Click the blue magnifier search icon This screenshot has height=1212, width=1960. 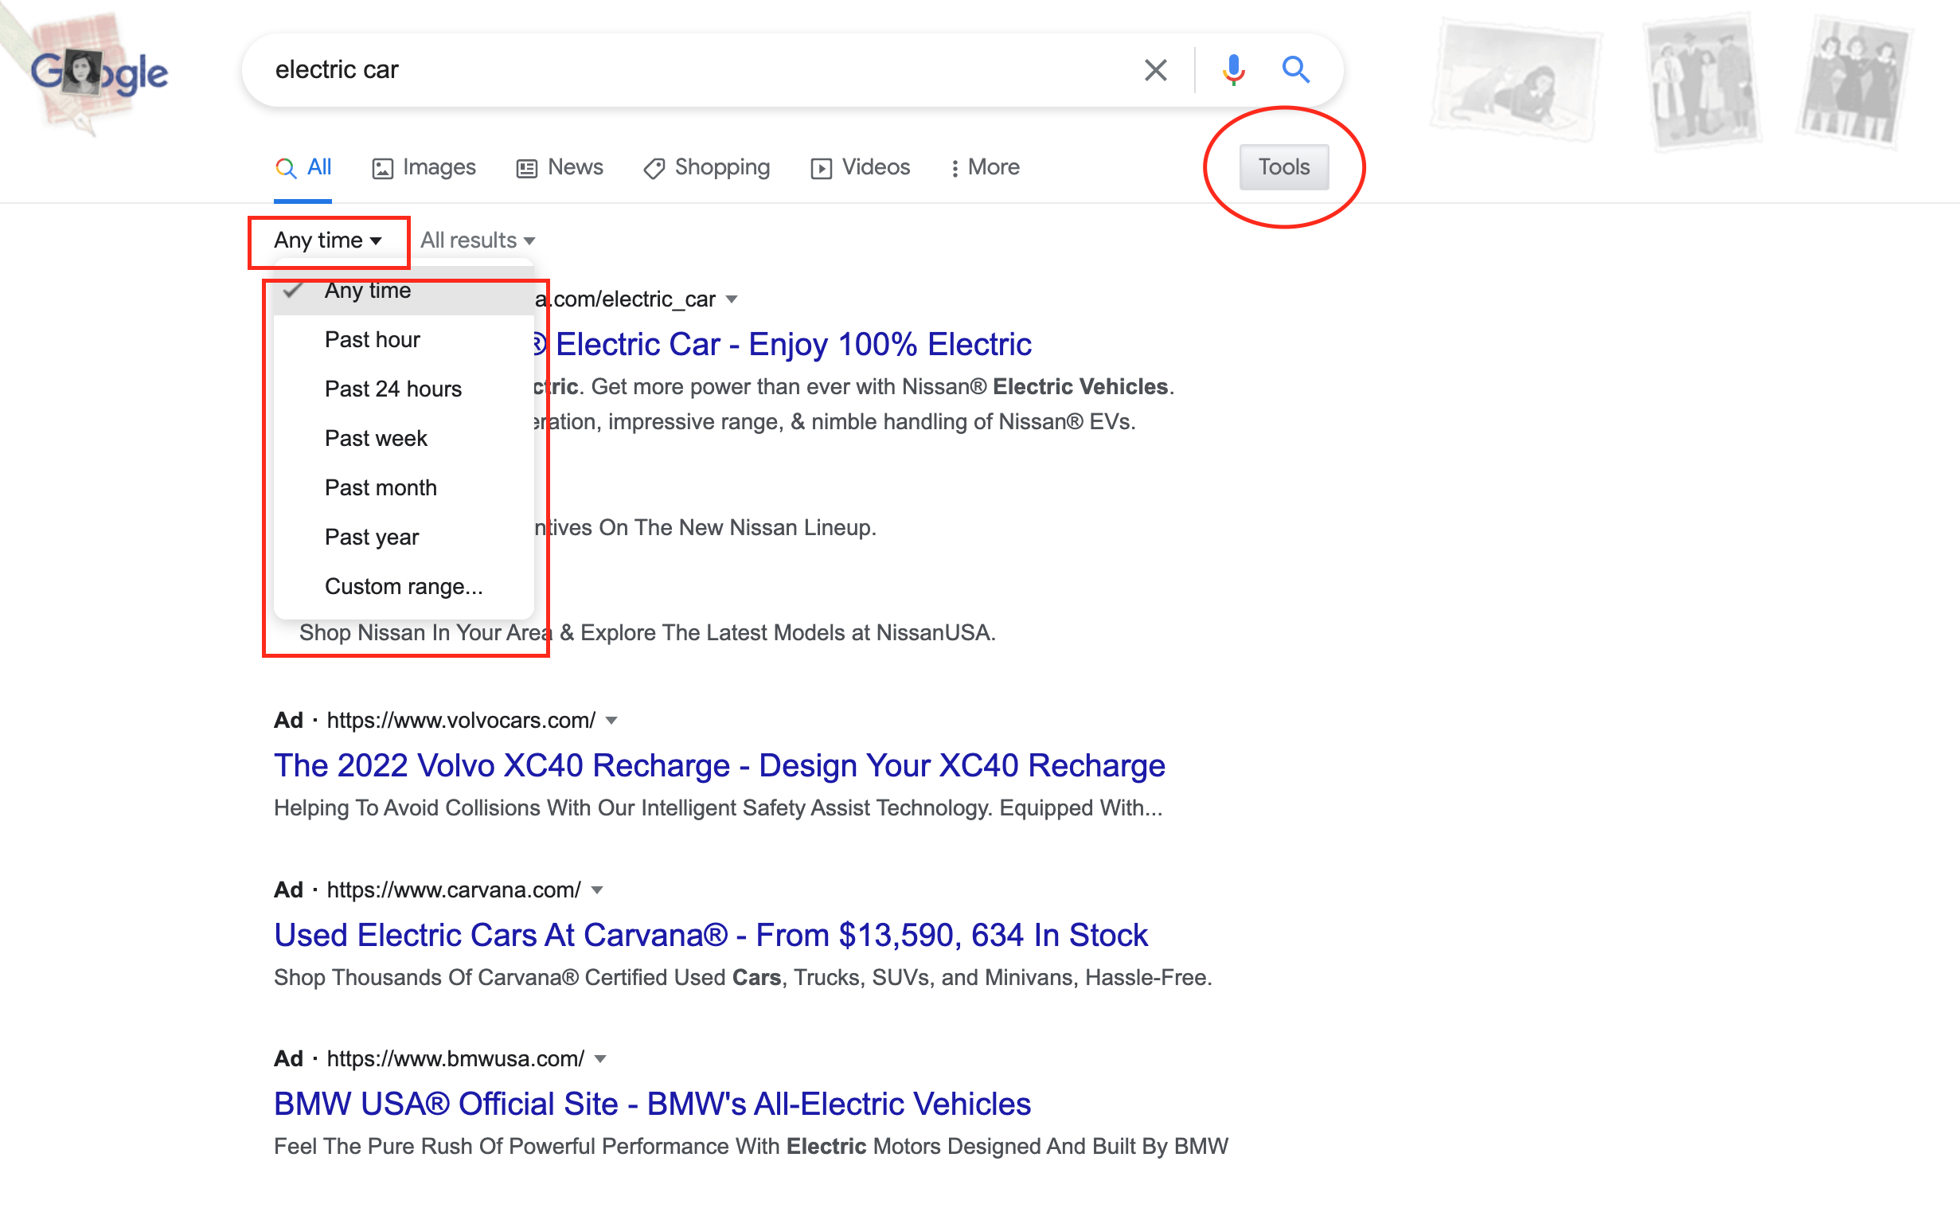[x=1295, y=71]
